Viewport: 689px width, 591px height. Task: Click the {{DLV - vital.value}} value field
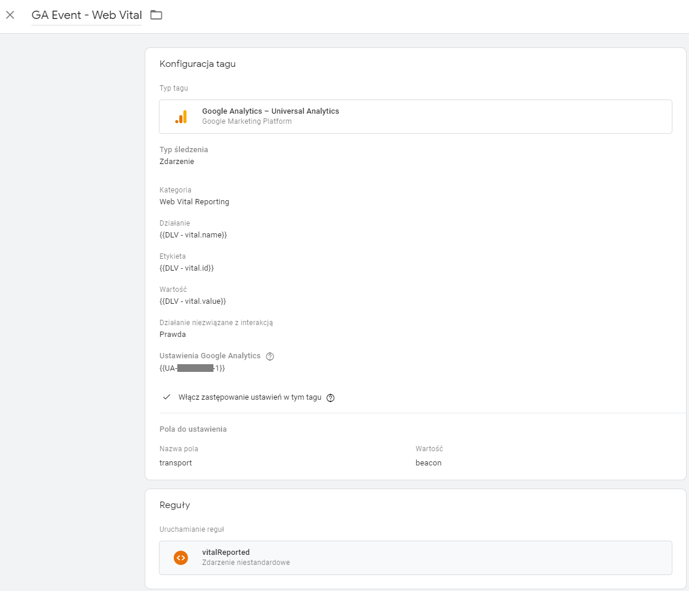(x=193, y=301)
